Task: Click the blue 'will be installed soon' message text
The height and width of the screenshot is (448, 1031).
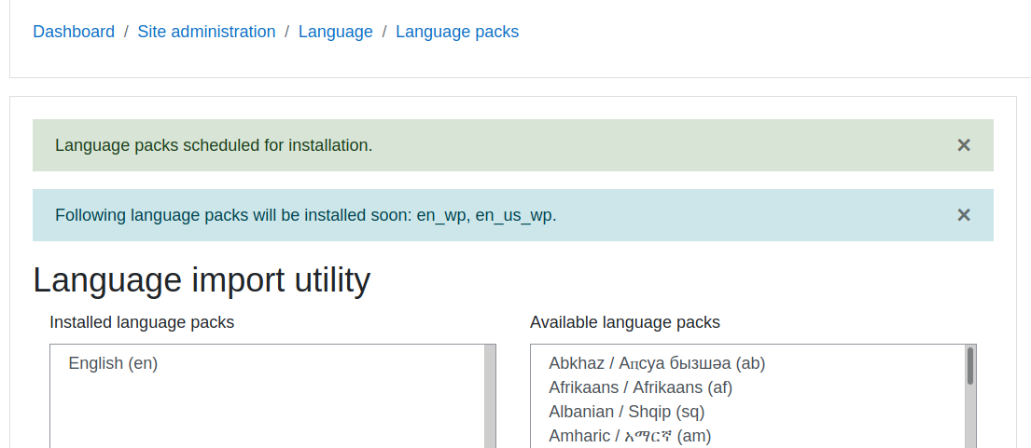Action: coord(306,214)
